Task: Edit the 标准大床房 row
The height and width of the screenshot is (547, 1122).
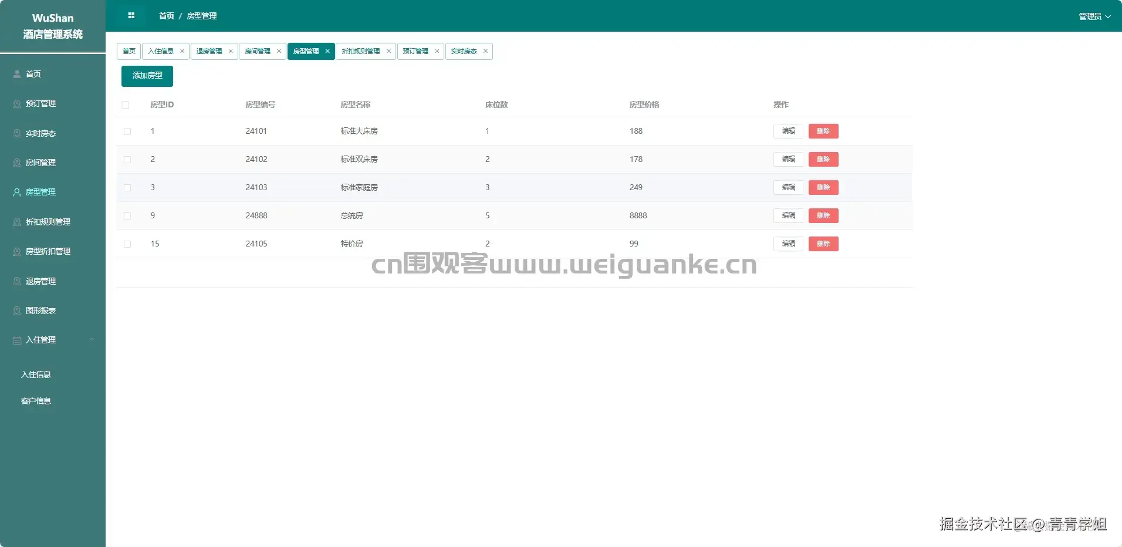Action: (788, 131)
